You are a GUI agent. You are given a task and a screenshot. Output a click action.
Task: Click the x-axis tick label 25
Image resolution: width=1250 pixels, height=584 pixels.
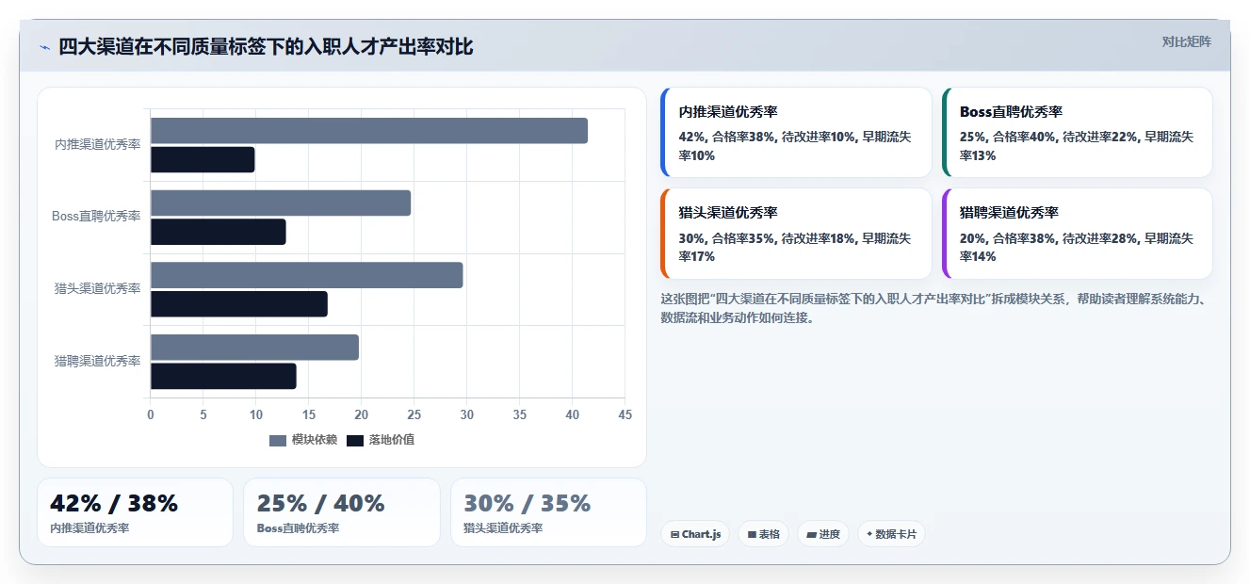[x=414, y=414]
